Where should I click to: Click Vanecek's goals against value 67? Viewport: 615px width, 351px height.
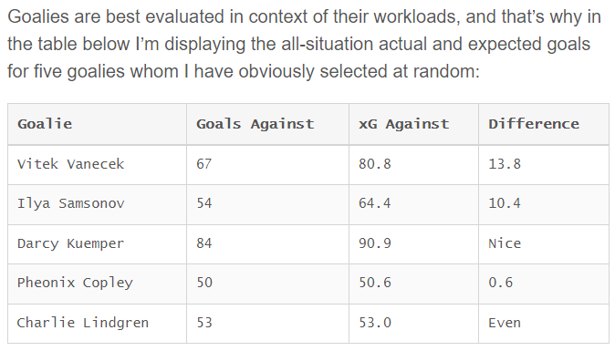pos(268,164)
